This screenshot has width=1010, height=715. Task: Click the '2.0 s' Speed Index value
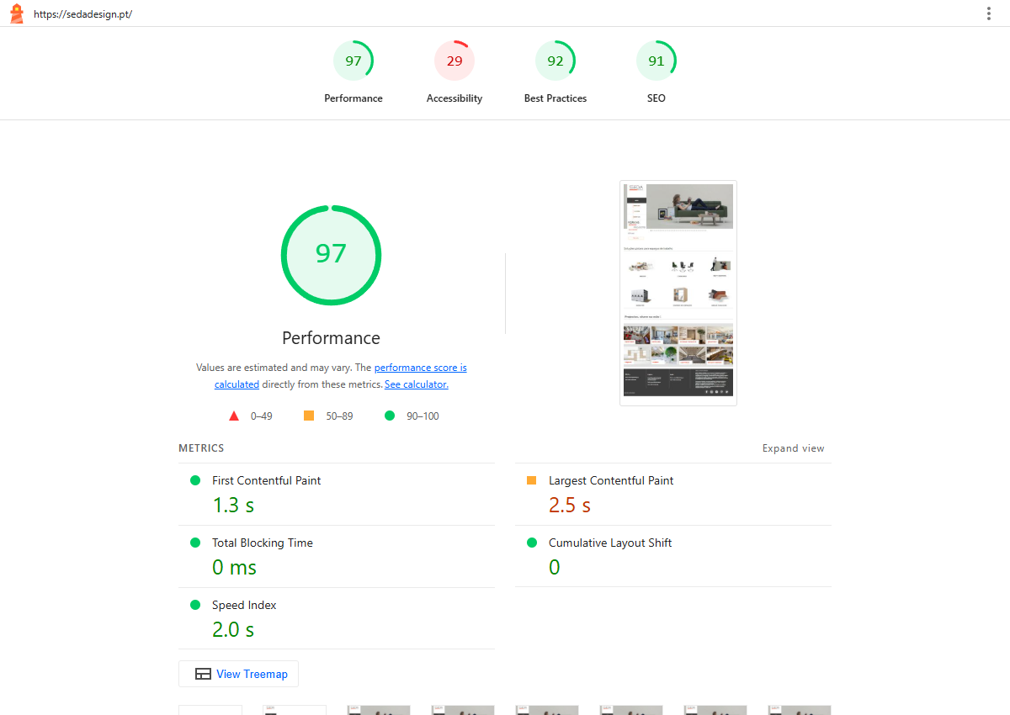[233, 630]
